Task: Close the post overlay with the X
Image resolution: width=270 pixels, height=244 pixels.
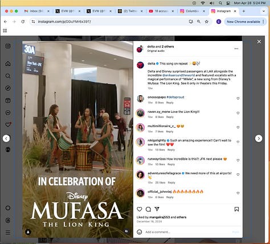Action: click(x=259, y=42)
